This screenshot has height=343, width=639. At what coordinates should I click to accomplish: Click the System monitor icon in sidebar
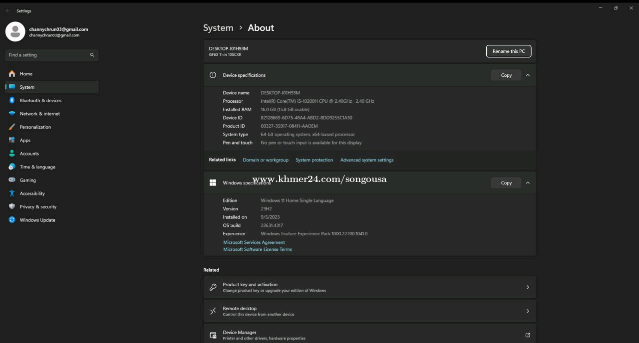[x=12, y=87]
